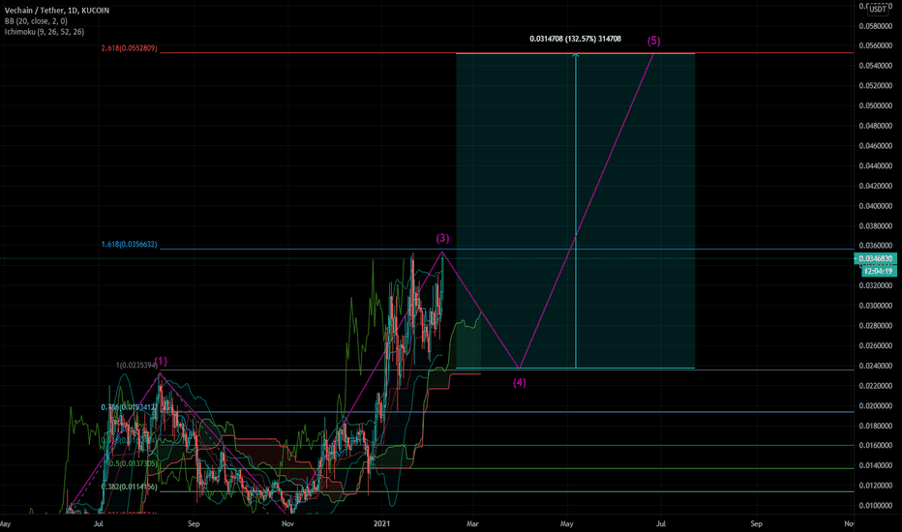
Task: Click the 0.0560000 price axis label
Action: pyautogui.click(x=876, y=46)
